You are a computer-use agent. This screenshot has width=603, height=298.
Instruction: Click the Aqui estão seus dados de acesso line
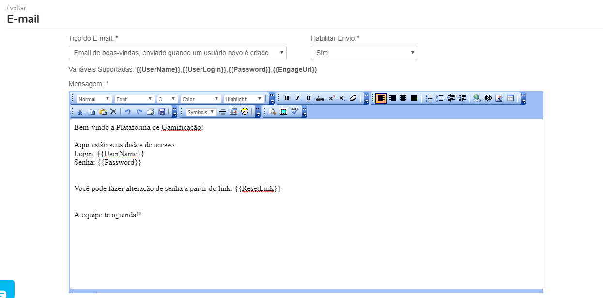click(125, 145)
